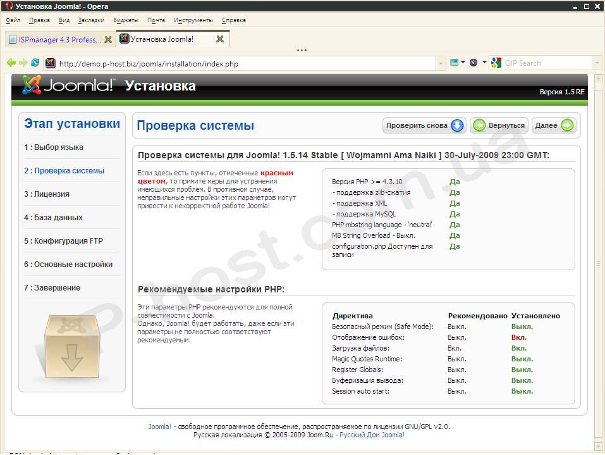Image resolution: width=605 pixels, height=455 pixels.
Task: Go forward with the green arrow
Action: point(23,63)
